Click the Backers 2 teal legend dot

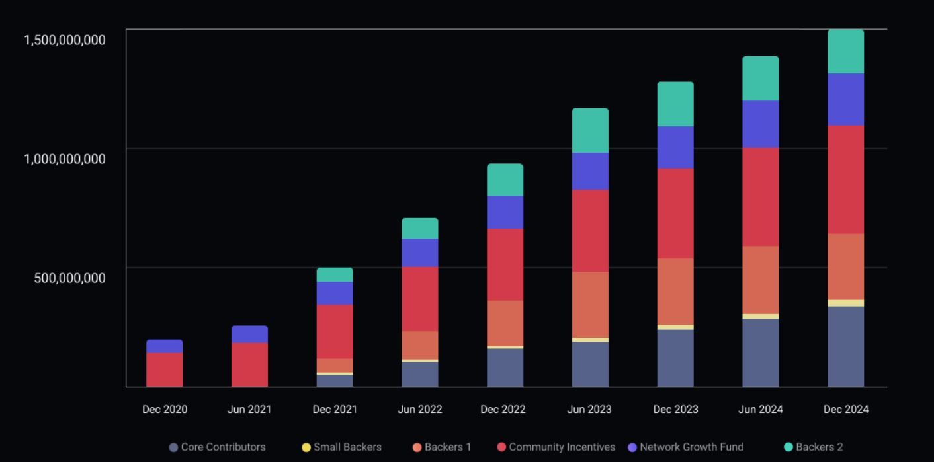tap(788, 447)
